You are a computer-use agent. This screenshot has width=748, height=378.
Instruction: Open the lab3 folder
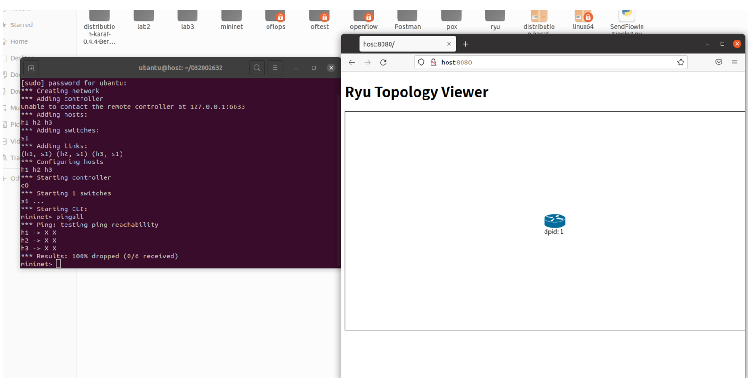(x=187, y=20)
